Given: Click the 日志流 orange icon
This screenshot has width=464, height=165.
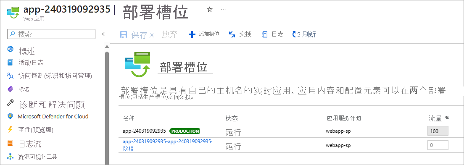Looking at the screenshot, I should (11, 143).
